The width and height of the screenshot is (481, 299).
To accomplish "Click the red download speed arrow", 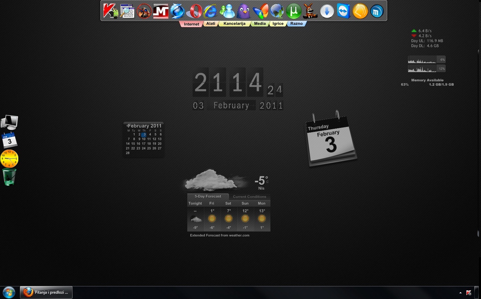I will [414, 36].
